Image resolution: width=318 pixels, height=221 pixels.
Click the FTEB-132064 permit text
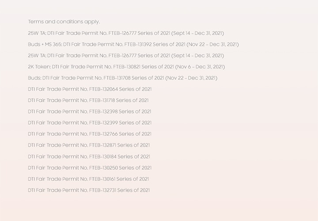(90, 89)
